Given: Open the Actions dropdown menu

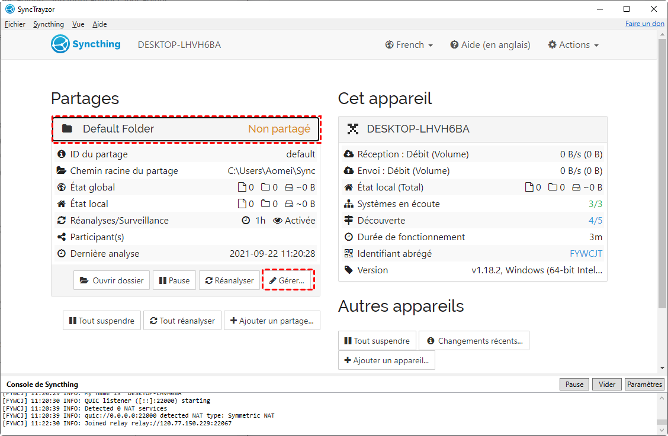Looking at the screenshot, I should (573, 45).
